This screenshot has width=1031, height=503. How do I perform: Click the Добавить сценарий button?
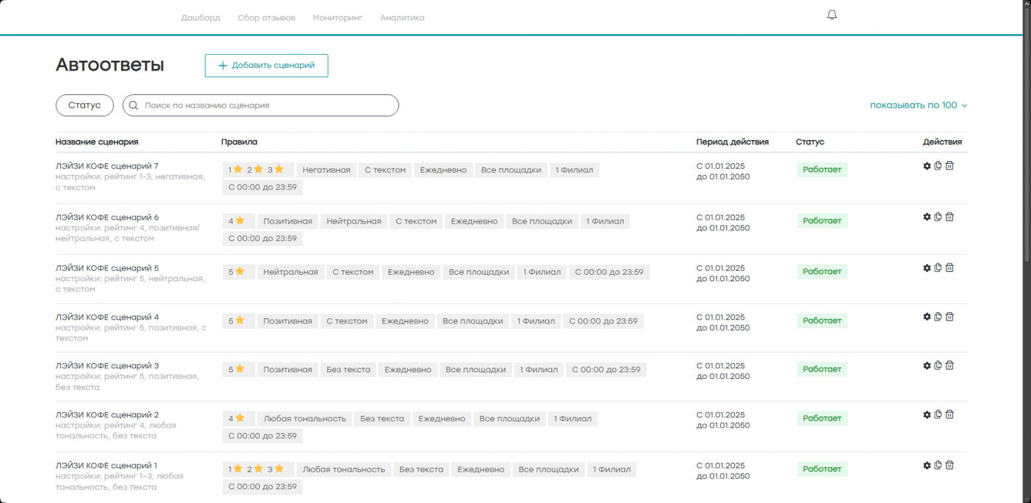266,65
